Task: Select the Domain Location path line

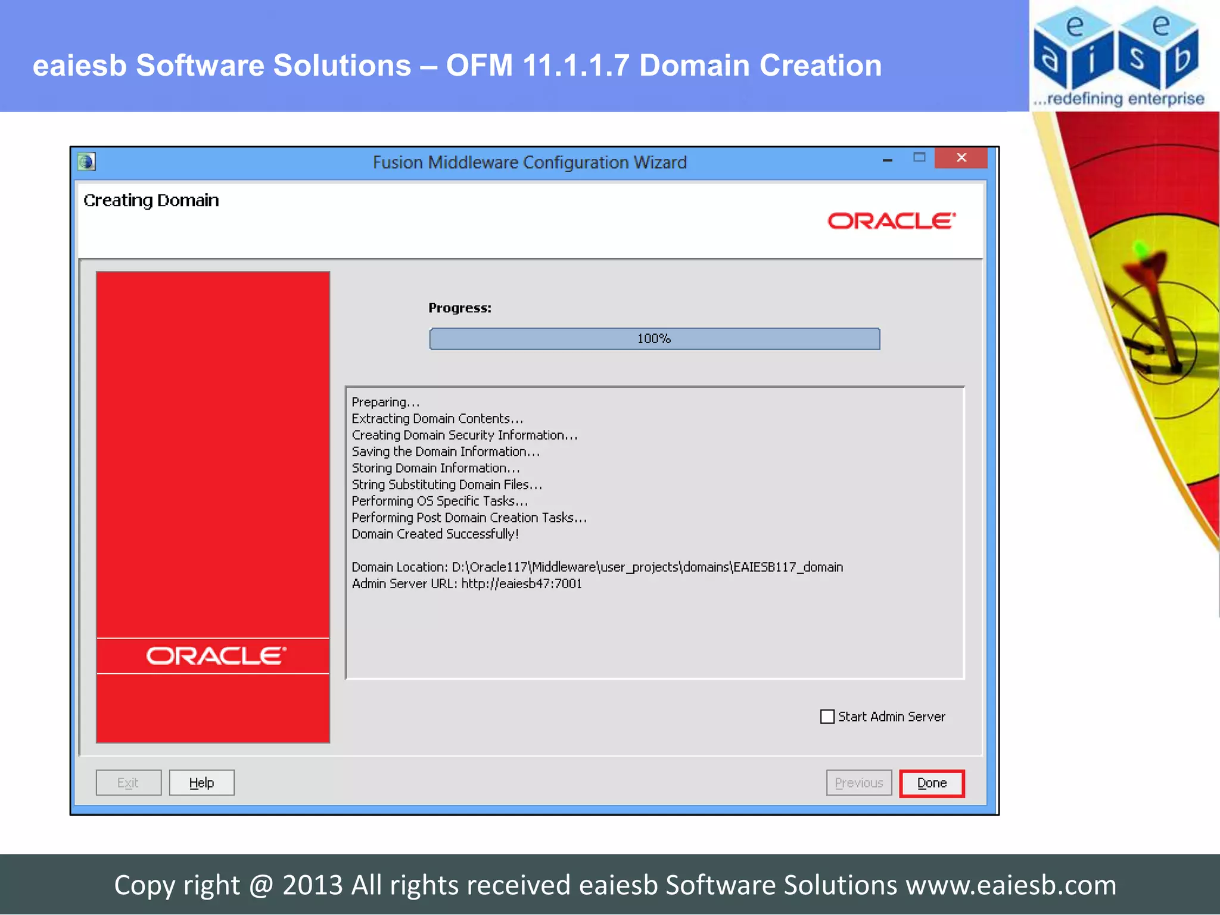Action: click(x=597, y=567)
